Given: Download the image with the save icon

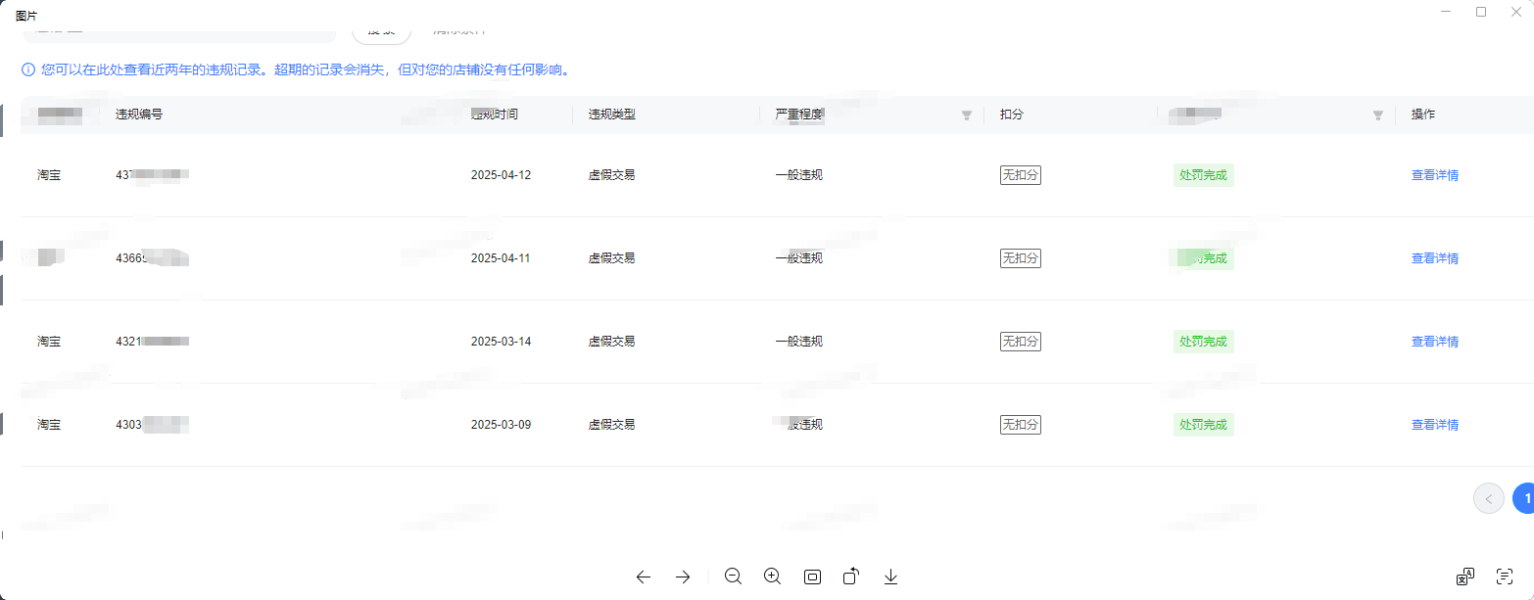Looking at the screenshot, I should (x=890, y=577).
